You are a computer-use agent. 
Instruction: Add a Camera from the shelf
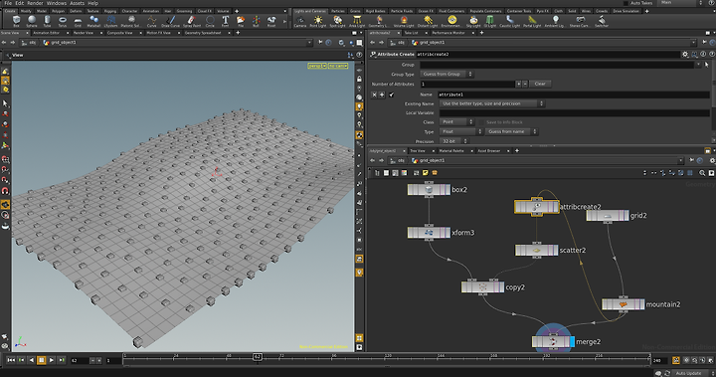[300, 21]
